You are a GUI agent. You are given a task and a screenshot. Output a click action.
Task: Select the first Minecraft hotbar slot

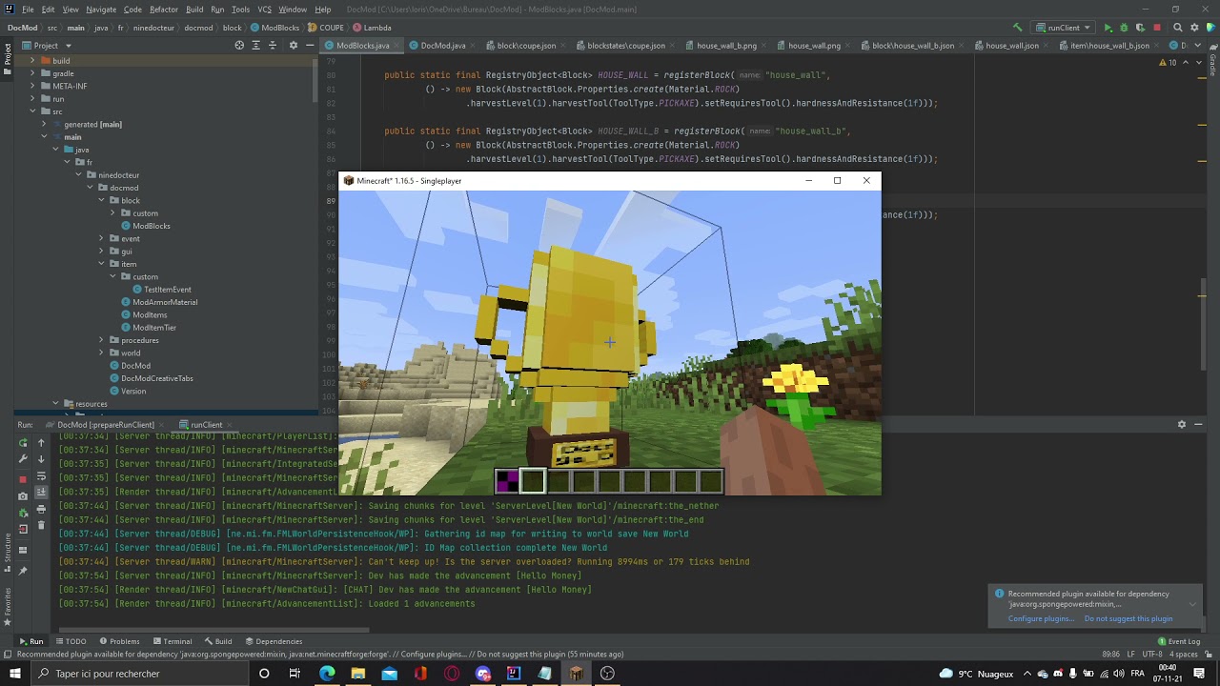coord(507,481)
